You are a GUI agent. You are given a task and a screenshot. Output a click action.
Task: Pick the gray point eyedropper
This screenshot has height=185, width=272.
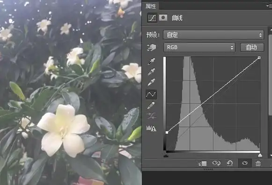[151, 71]
